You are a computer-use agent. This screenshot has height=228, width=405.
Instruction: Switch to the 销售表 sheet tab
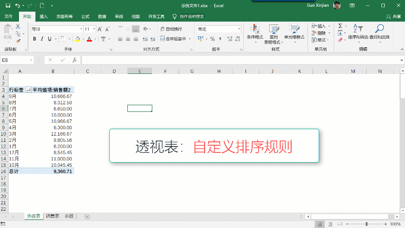[x=52, y=216]
